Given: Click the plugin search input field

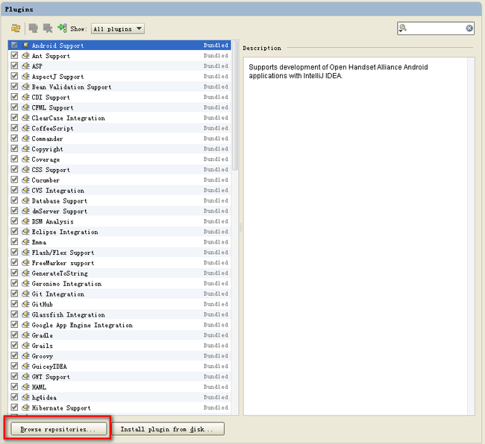Looking at the screenshot, I should pos(436,28).
